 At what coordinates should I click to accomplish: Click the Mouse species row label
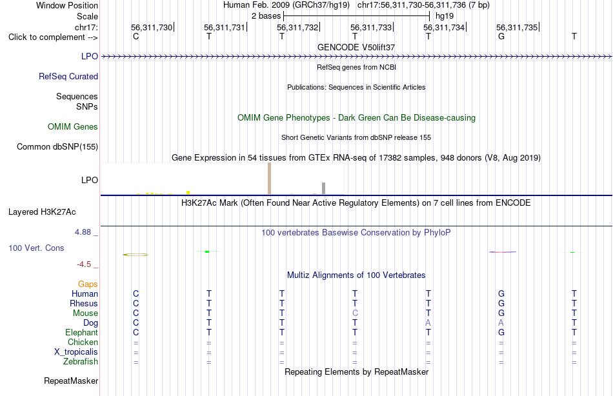85,313
